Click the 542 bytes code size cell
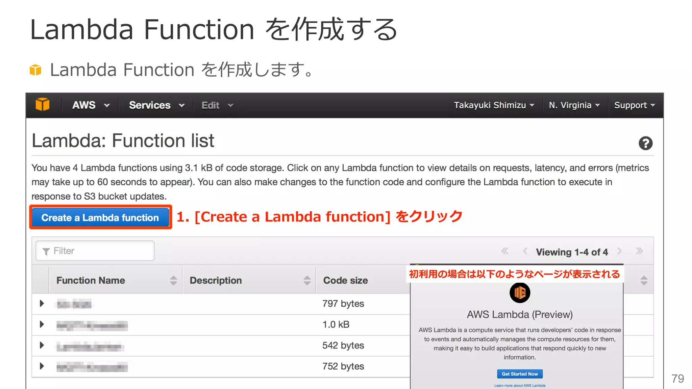This screenshot has height=389, width=692. (x=343, y=345)
